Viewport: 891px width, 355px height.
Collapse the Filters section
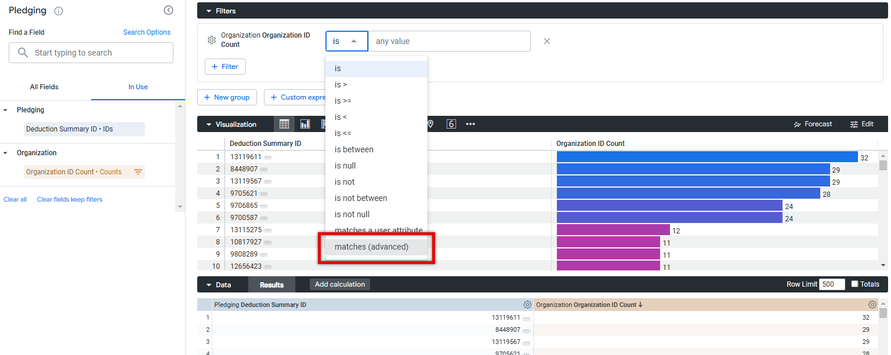tap(209, 11)
